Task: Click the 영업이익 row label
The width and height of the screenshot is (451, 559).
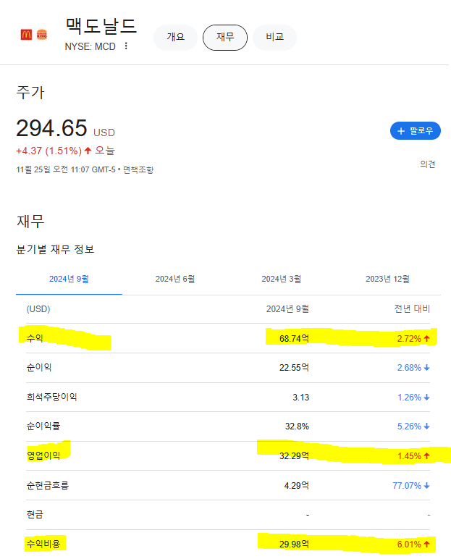Action: pyautogui.click(x=43, y=455)
